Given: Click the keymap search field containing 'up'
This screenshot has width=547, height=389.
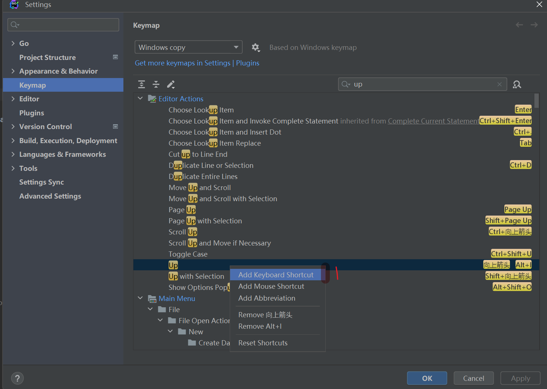Looking at the screenshot, I should click(x=423, y=84).
